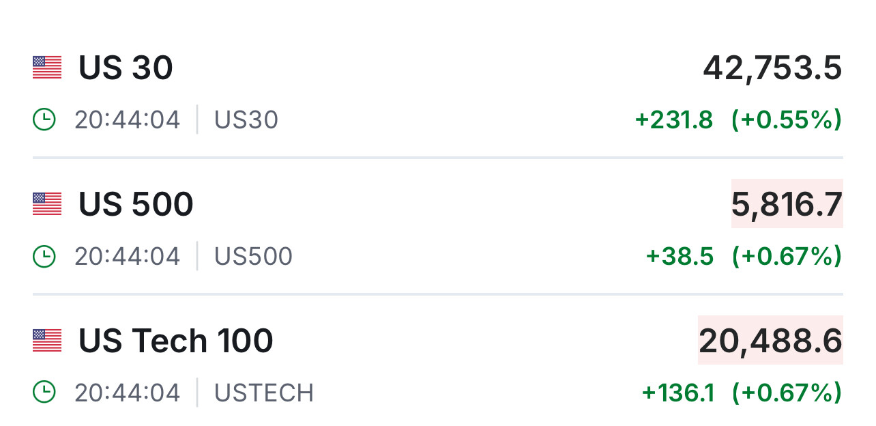Click the +136.1 point change value
The image size is (876, 426).
coord(677,393)
